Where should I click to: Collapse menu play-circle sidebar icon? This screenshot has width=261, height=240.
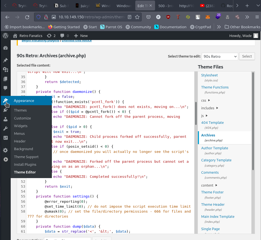point(5,159)
